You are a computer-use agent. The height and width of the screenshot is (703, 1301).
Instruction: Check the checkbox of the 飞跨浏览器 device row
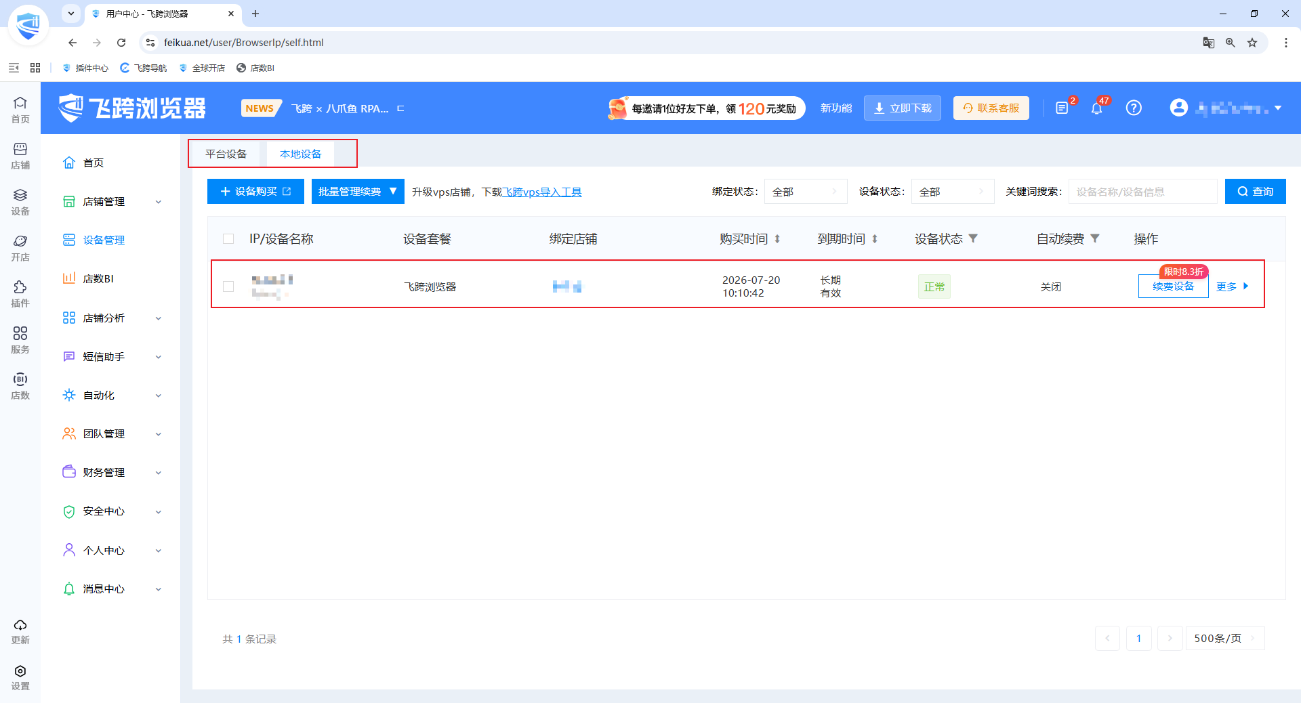[x=228, y=286]
